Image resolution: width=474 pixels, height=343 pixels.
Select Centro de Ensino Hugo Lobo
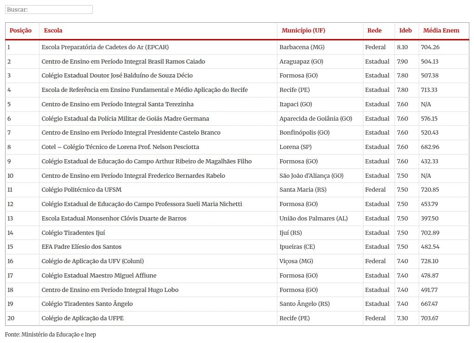(110, 290)
